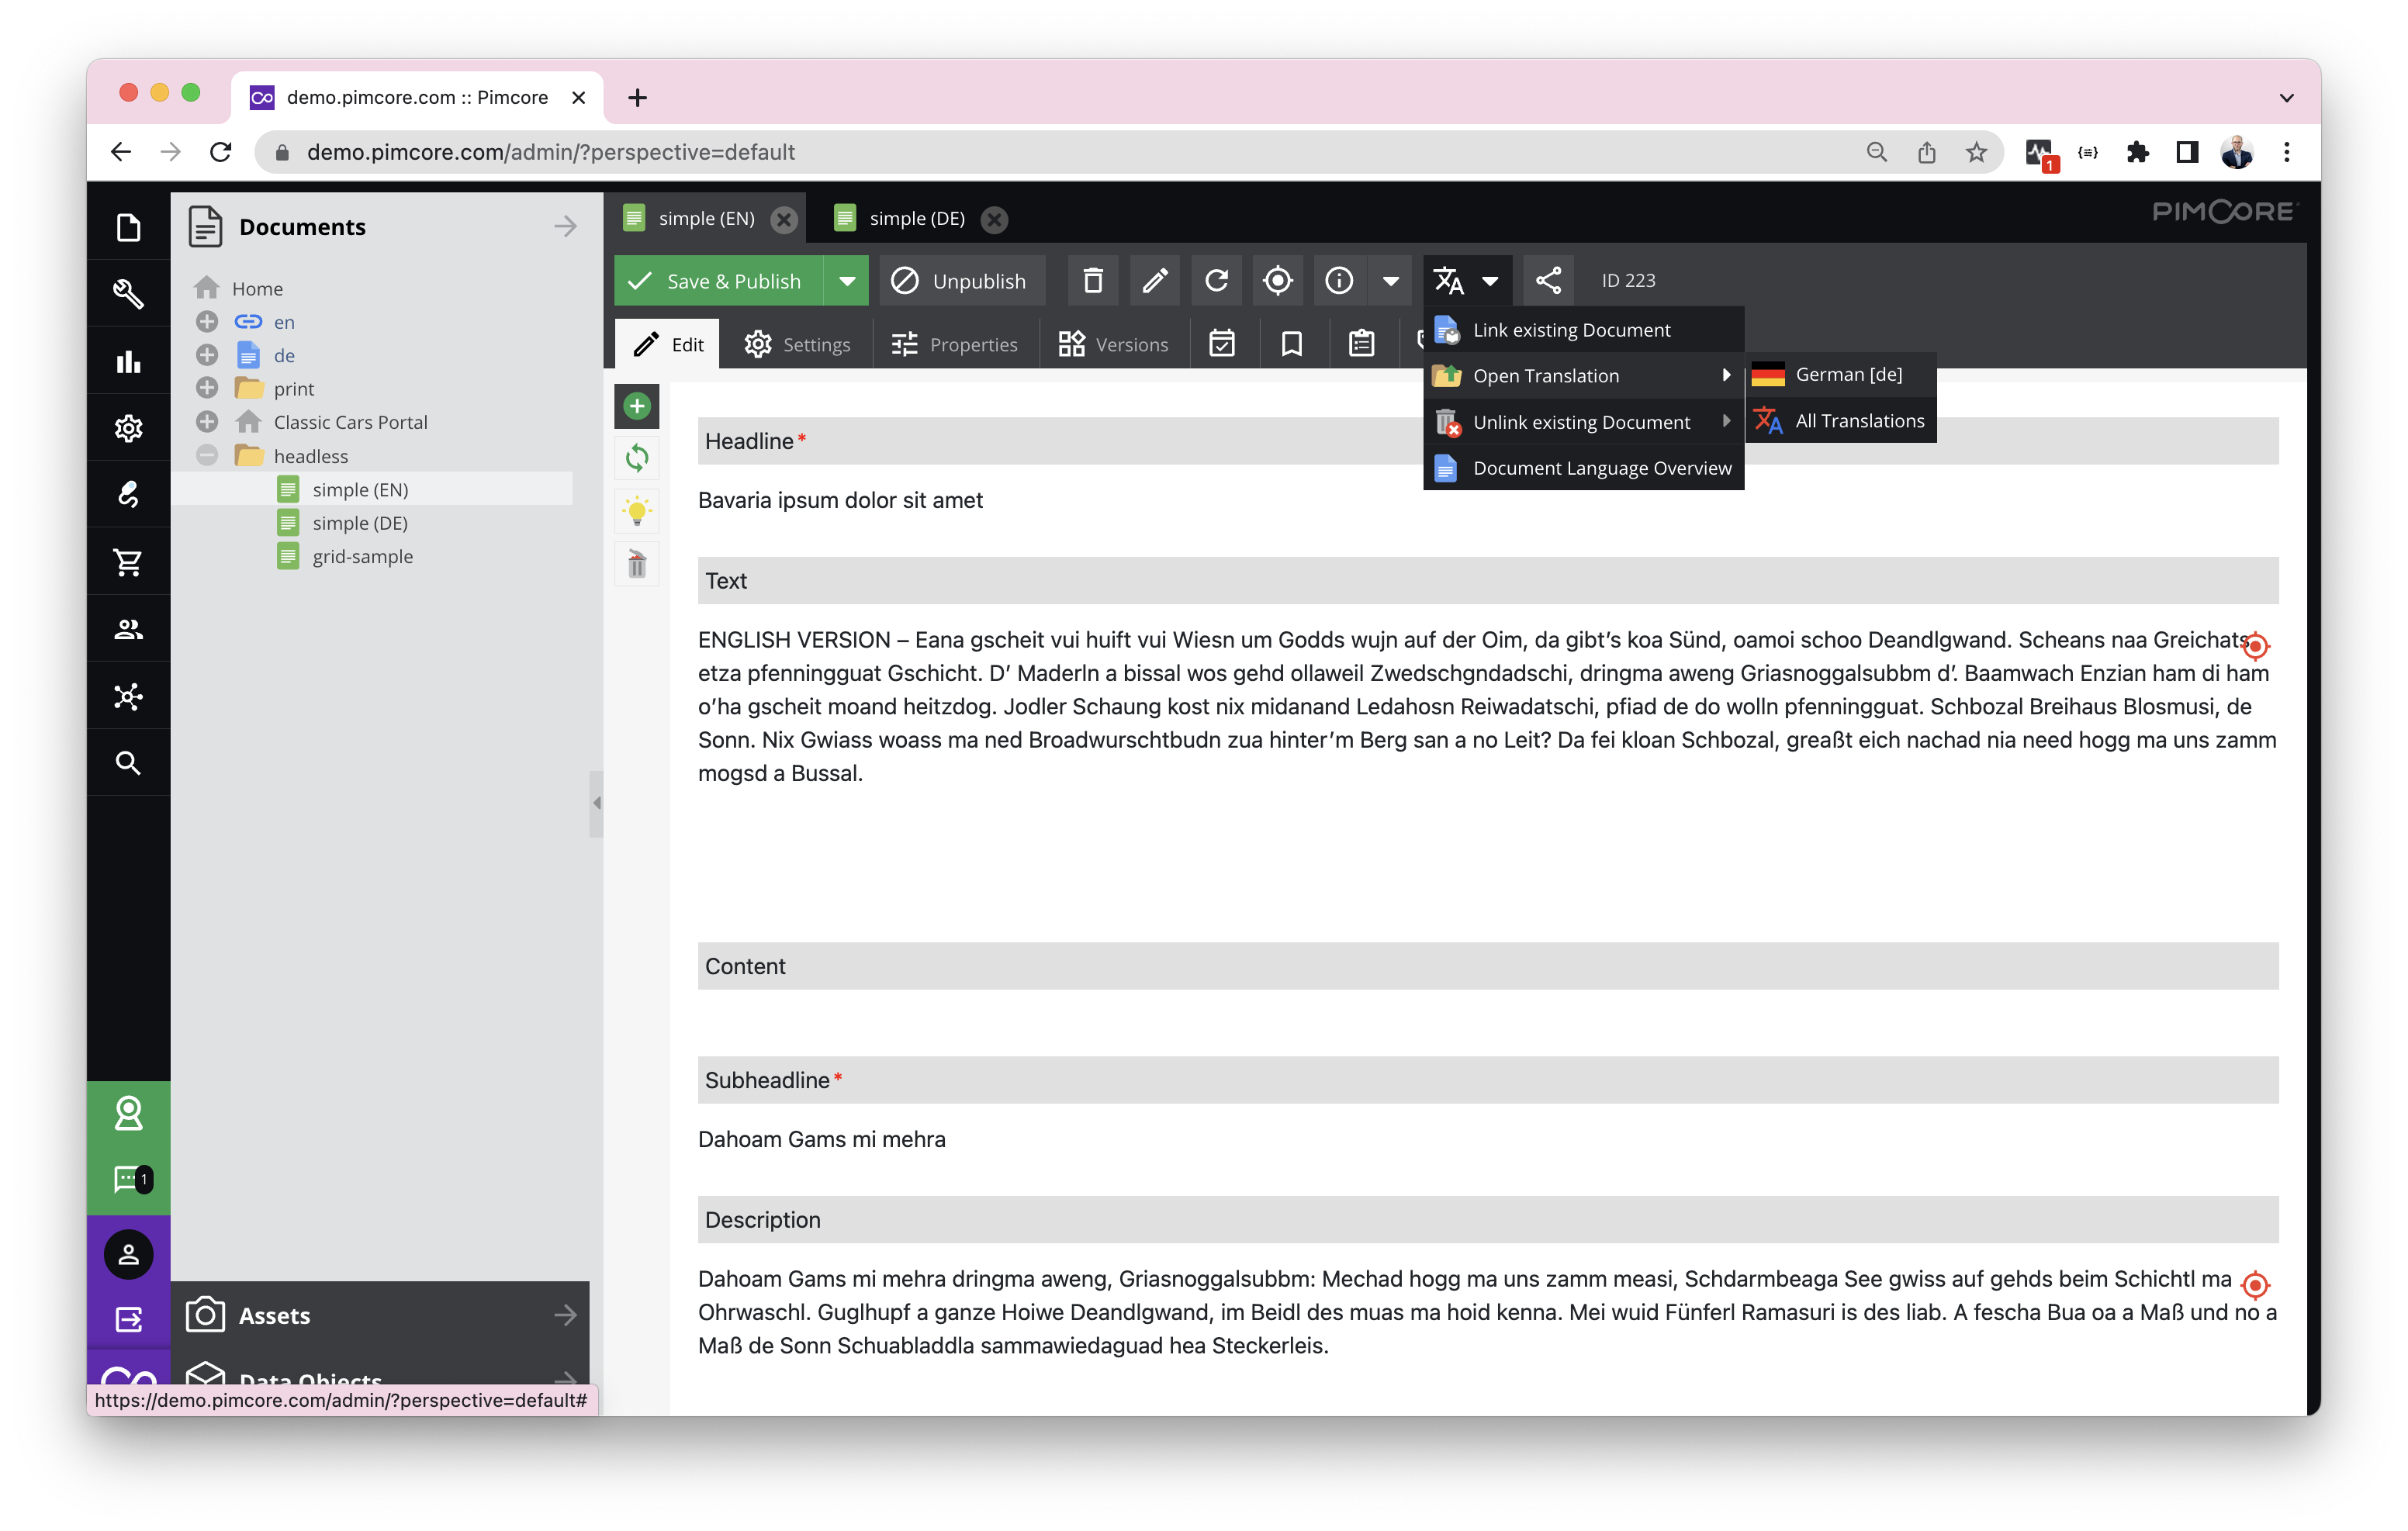Select the delete (trash) icon in toolbar
The height and width of the screenshot is (1531, 2408).
(1092, 281)
